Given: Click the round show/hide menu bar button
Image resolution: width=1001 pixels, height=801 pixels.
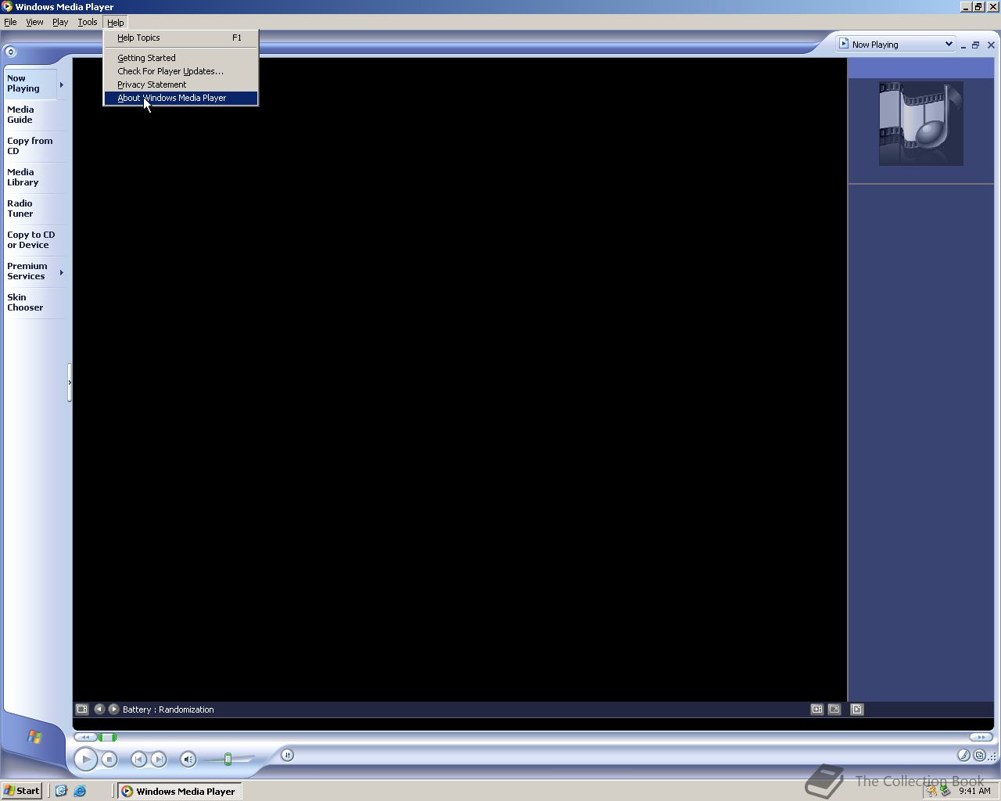Looking at the screenshot, I should (10, 52).
